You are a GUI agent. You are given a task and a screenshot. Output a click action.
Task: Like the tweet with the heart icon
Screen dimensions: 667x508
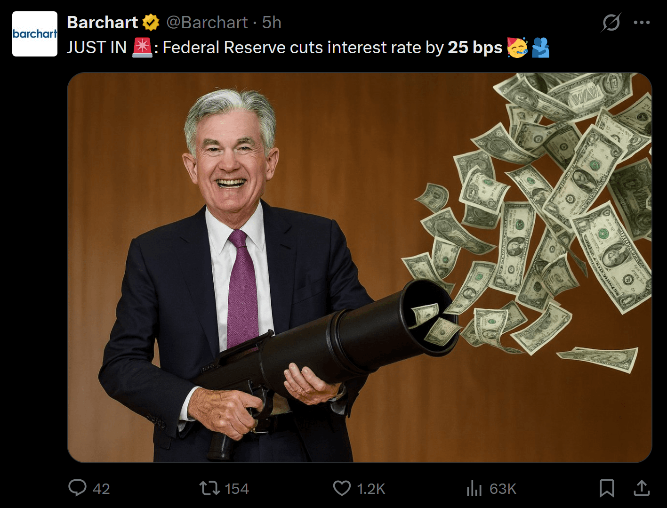coord(342,488)
